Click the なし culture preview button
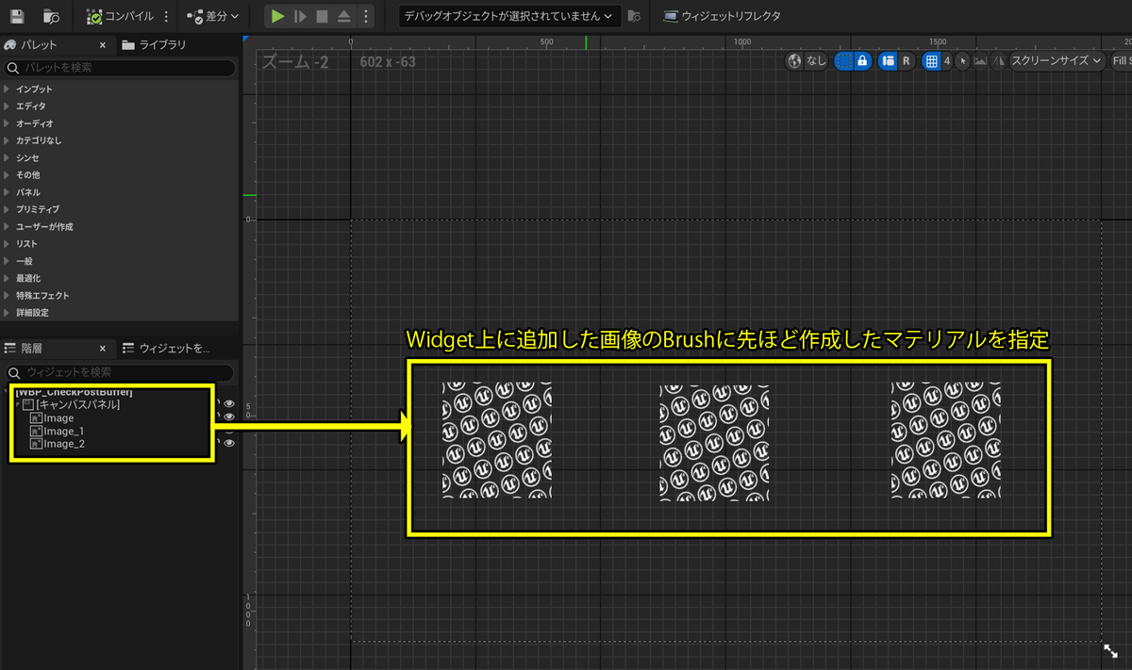Image resolution: width=1132 pixels, height=670 pixels. point(817,60)
